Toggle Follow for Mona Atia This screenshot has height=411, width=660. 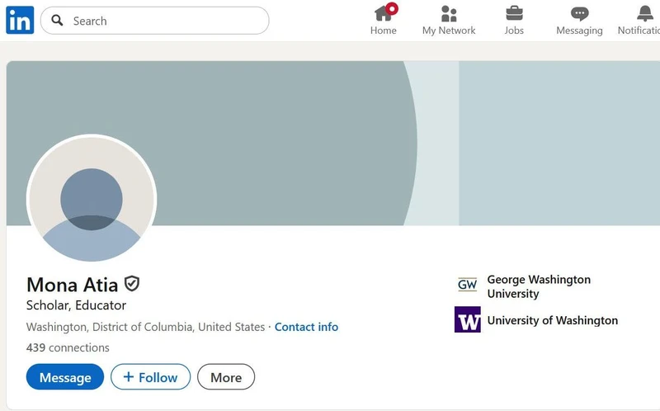(x=150, y=377)
